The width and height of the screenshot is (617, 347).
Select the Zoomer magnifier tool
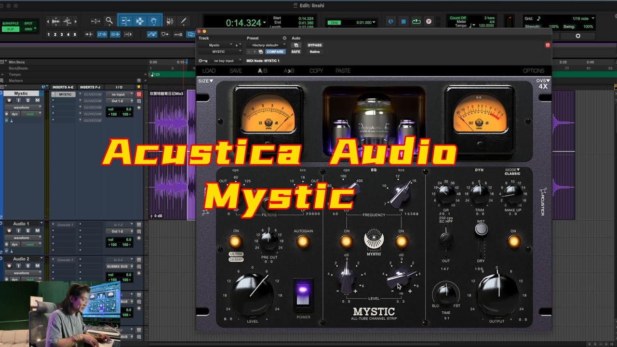coord(109,21)
